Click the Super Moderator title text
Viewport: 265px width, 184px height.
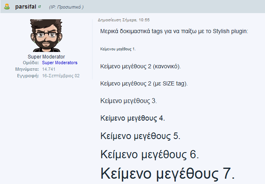coord(46,56)
